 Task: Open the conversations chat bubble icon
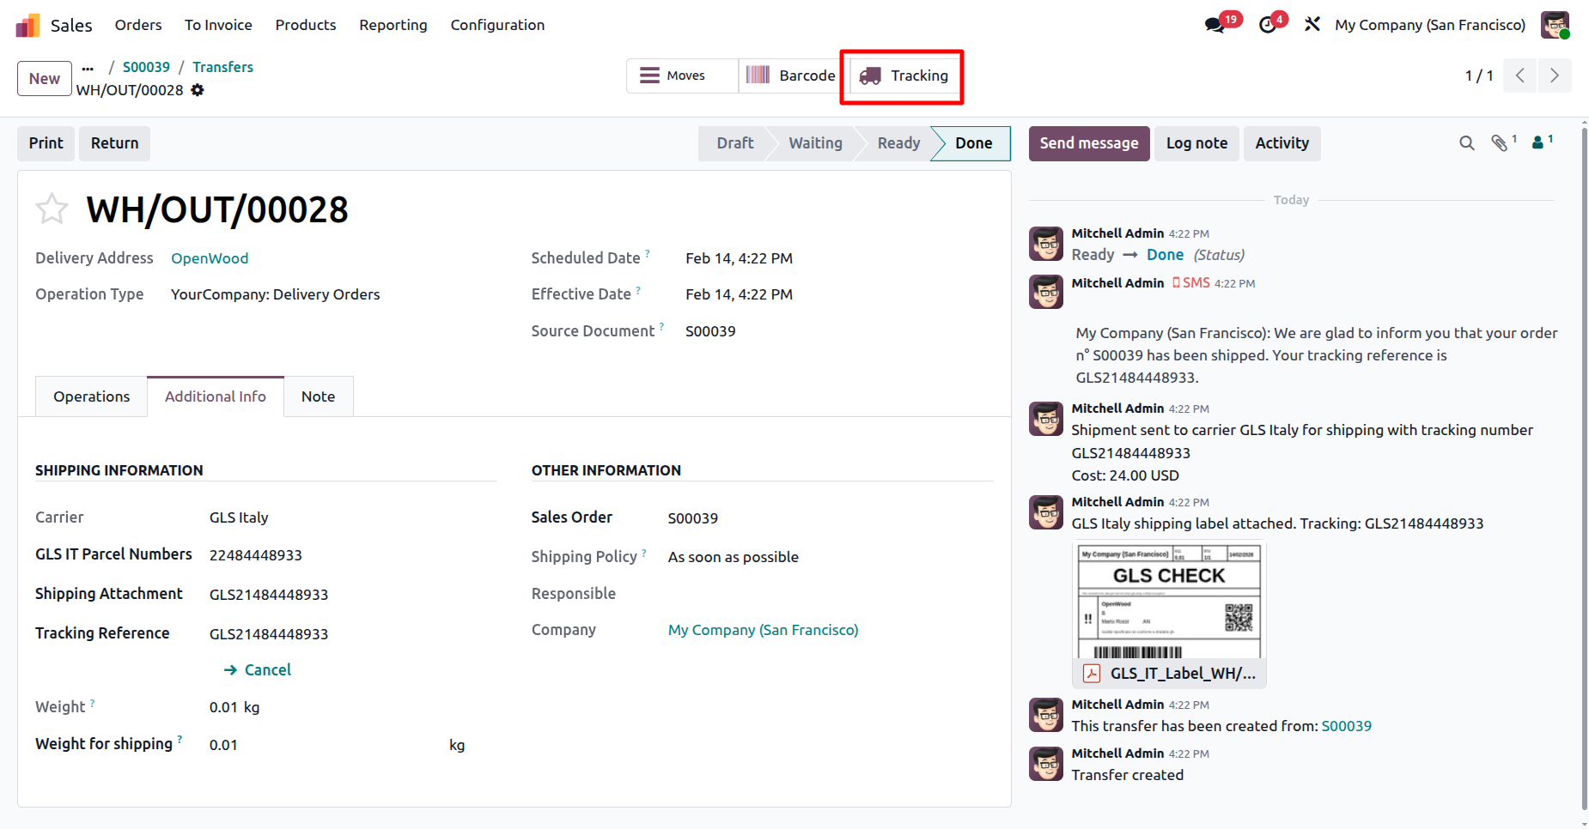1215,25
